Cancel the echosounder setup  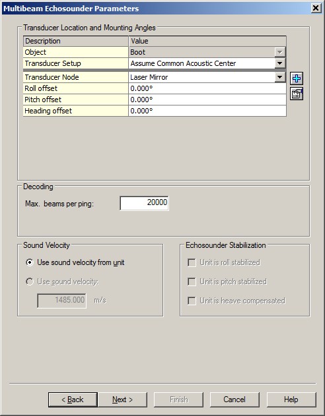[x=235, y=400]
